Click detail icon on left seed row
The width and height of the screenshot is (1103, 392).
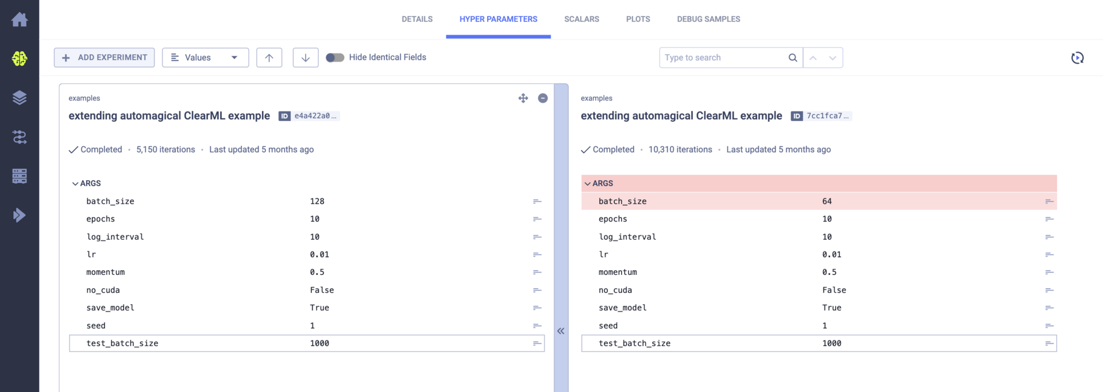coord(537,326)
